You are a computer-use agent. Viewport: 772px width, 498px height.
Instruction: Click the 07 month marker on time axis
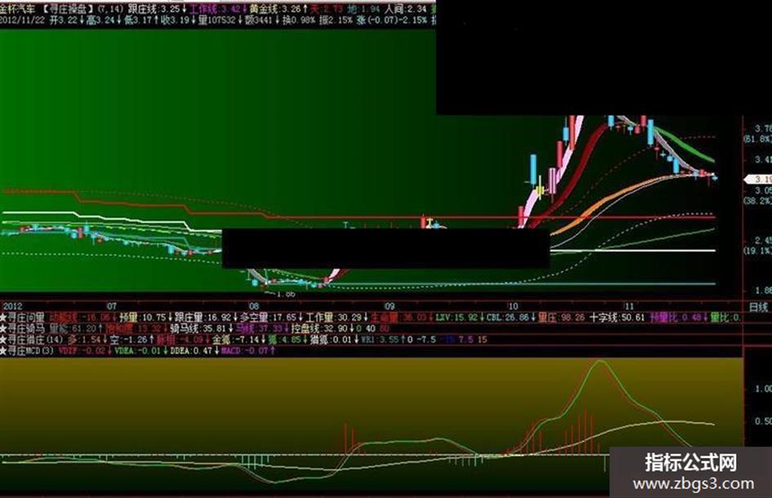pyautogui.click(x=112, y=306)
